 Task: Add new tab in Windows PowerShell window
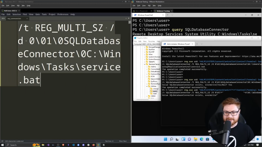[168, 15]
